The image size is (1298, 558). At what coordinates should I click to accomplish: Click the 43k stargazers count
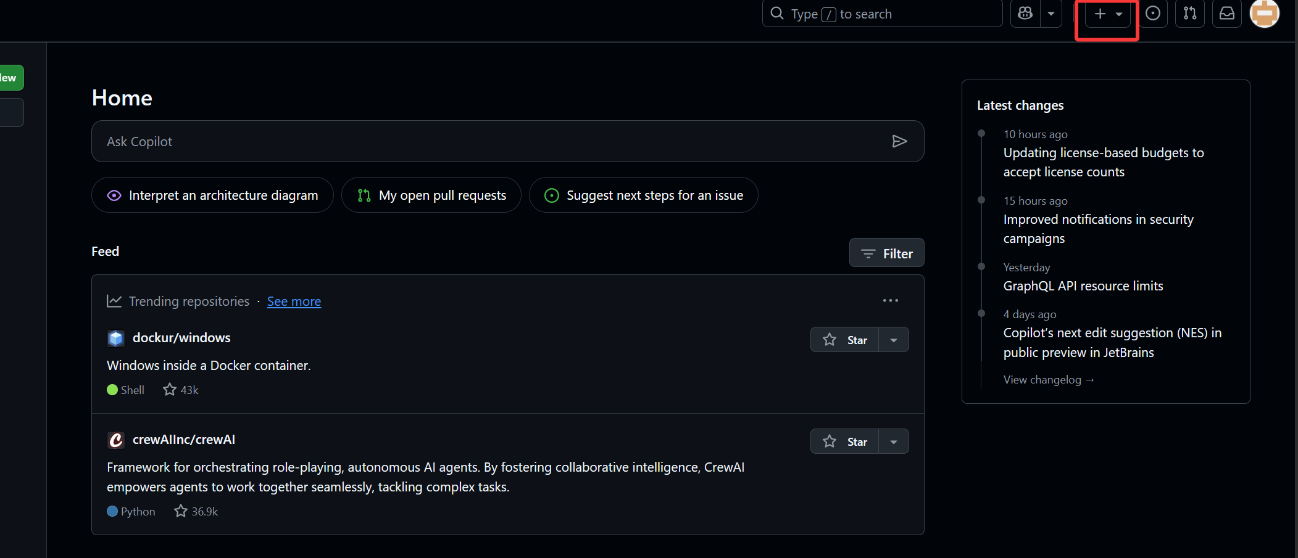pyautogui.click(x=181, y=390)
